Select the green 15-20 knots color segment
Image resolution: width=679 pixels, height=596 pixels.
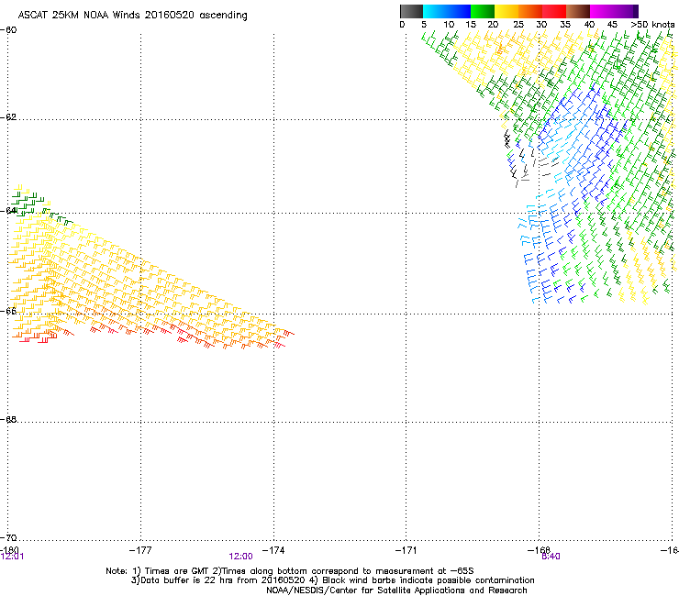[483, 11]
